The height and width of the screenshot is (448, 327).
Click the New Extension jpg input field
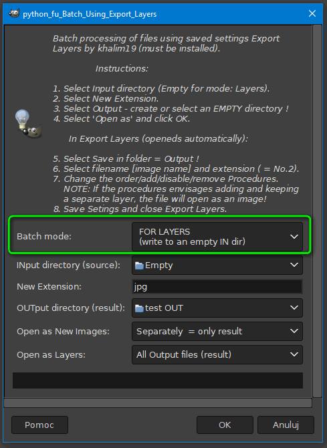click(x=217, y=287)
